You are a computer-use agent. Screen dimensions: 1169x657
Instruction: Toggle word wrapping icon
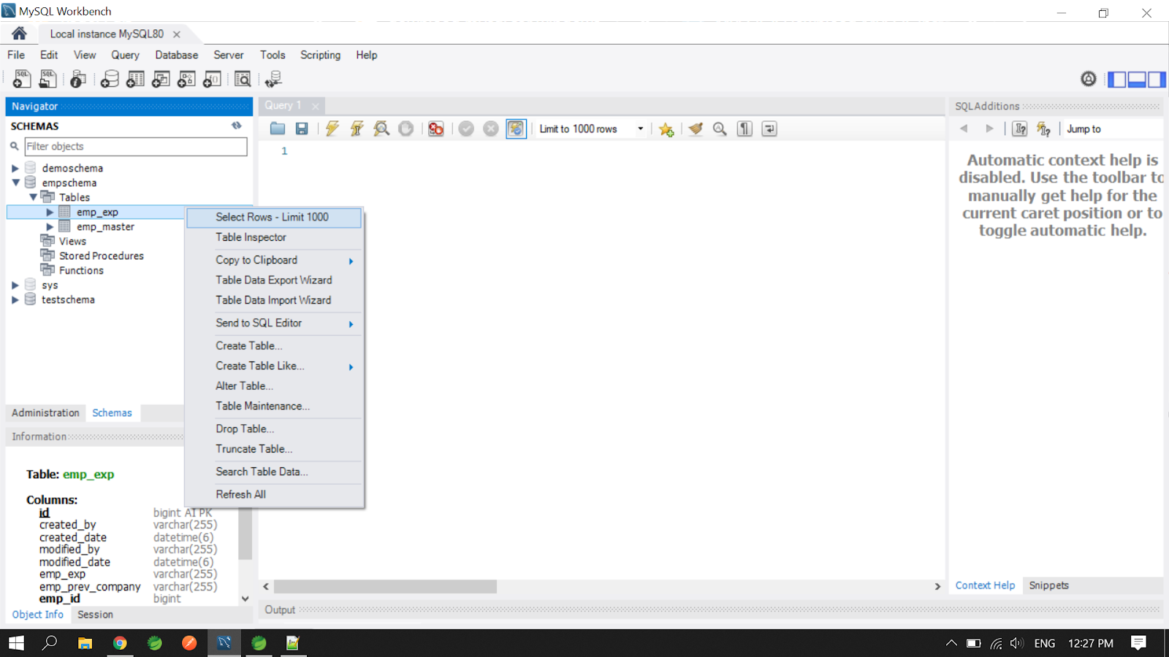click(x=769, y=128)
